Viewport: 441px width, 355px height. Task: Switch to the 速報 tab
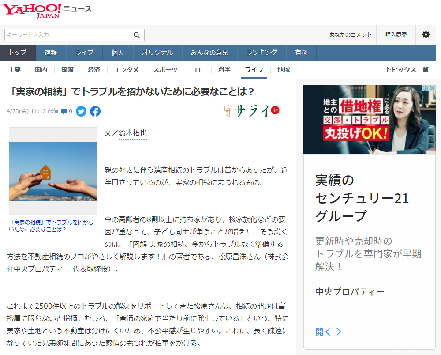tap(51, 53)
